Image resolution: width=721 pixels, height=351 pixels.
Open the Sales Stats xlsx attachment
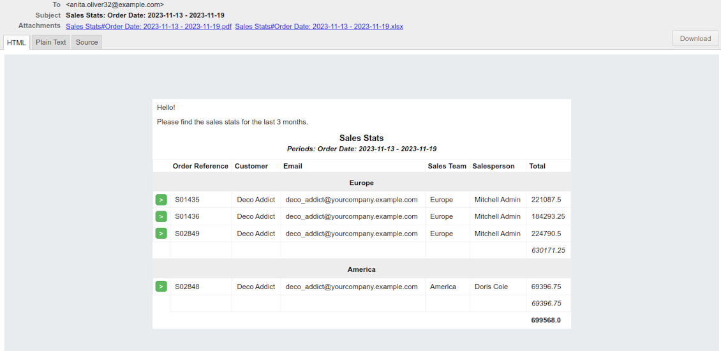point(319,27)
